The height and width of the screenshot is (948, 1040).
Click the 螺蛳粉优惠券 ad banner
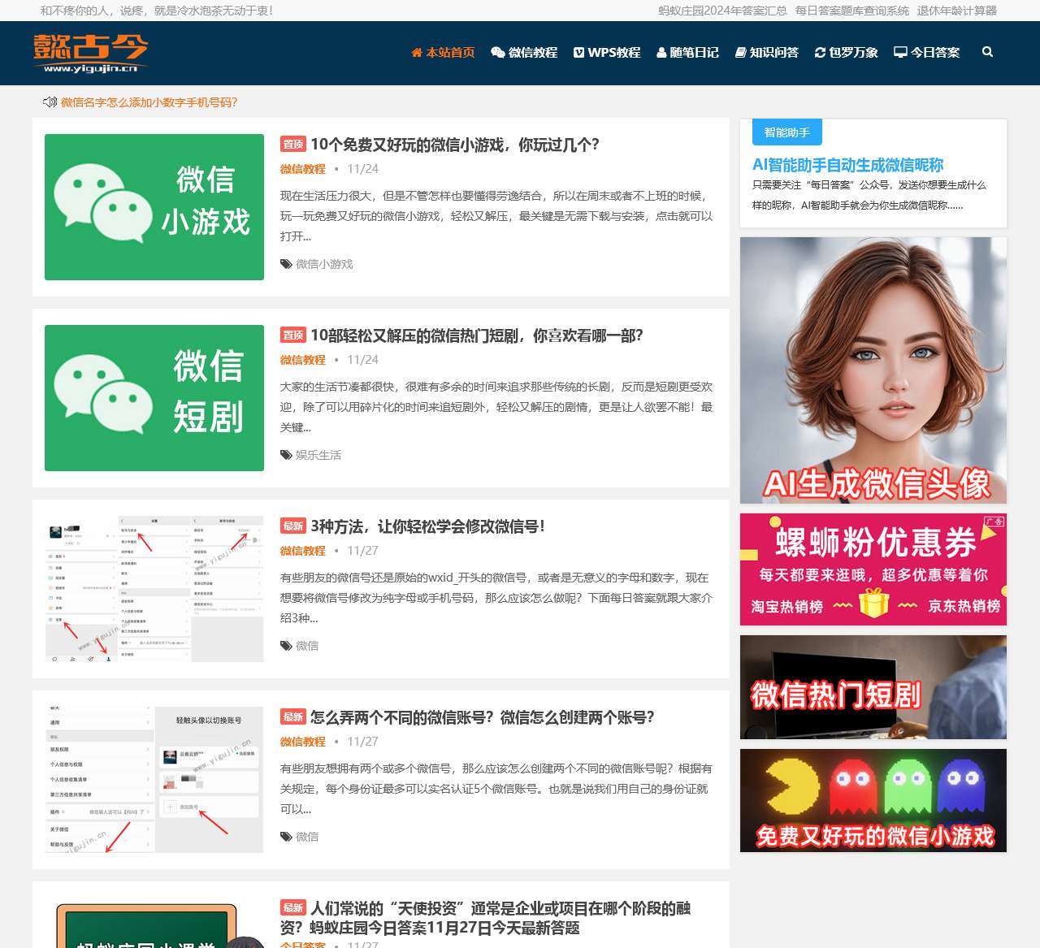873,569
